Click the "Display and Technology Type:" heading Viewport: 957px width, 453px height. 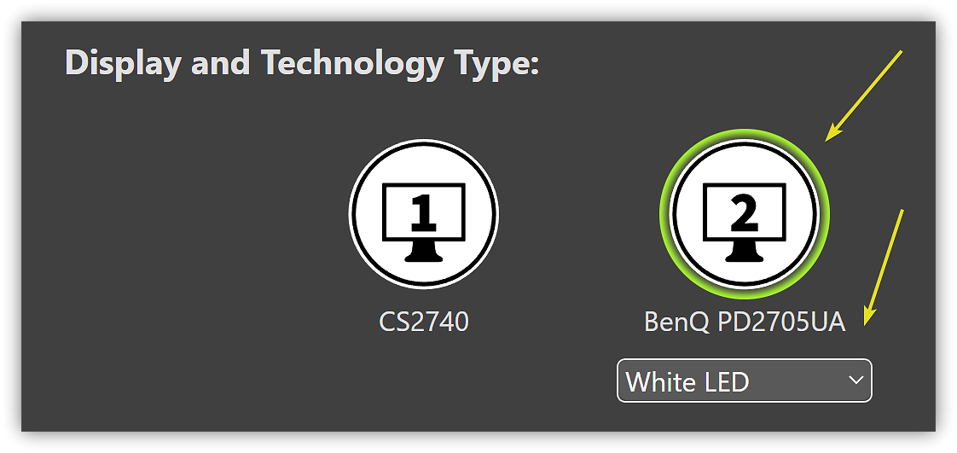coord(302,64)
